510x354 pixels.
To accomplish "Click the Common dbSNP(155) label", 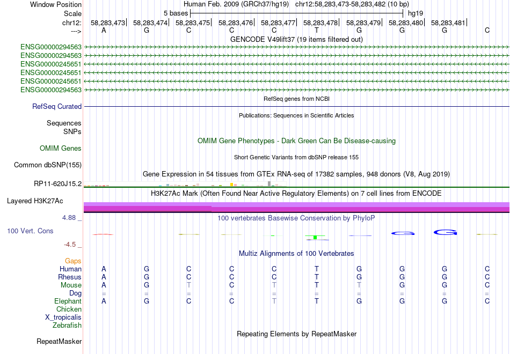I will pos(47,165).
